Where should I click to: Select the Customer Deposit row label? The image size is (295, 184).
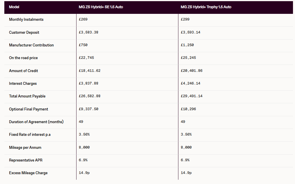point(24,32)
